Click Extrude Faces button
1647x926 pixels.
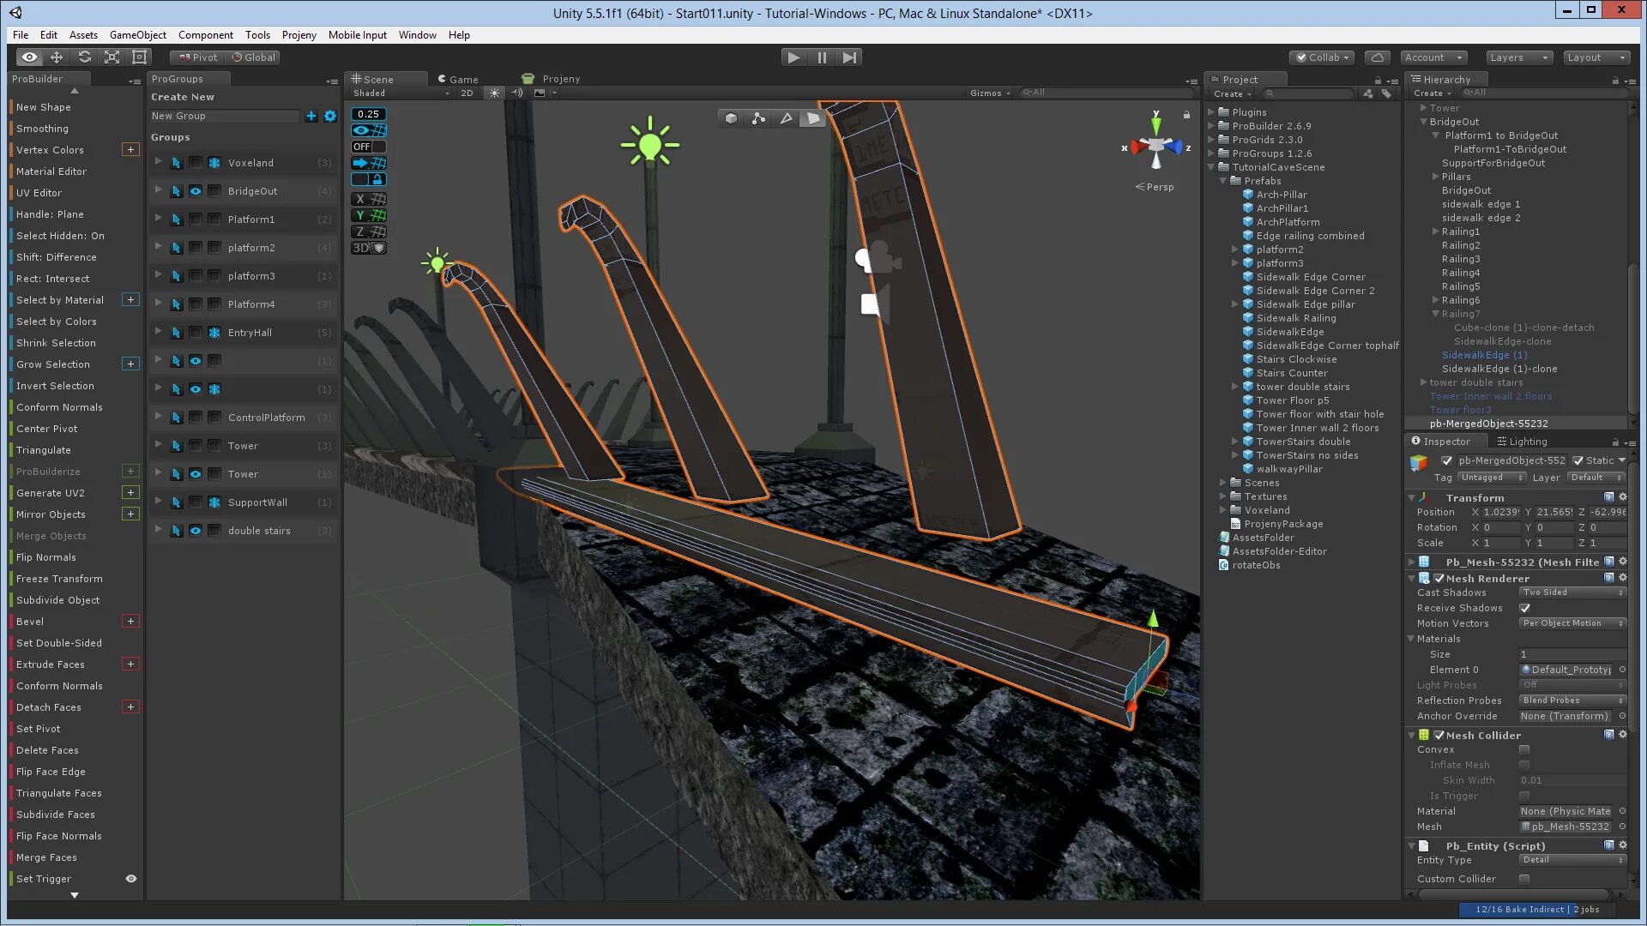(51, 664)
